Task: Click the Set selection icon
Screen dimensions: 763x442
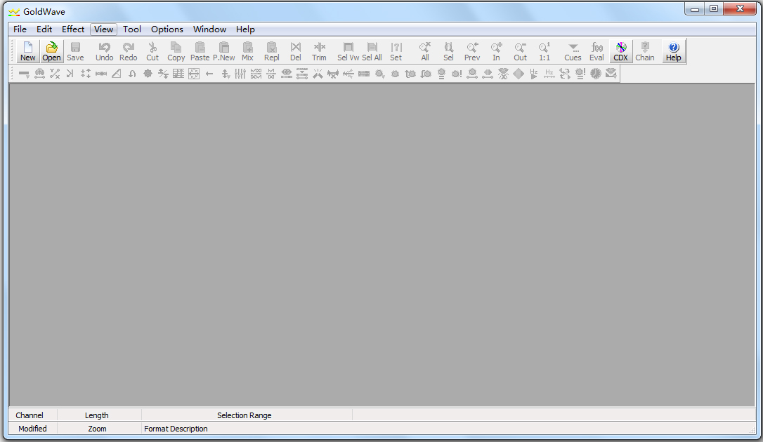Action: (x=396, y=51)
